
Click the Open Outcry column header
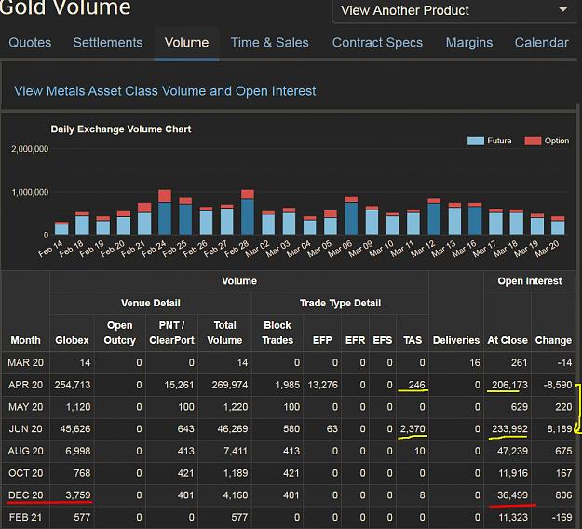pos(119,332)
